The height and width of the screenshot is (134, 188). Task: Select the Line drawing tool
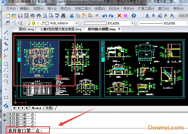click(6, 33)
